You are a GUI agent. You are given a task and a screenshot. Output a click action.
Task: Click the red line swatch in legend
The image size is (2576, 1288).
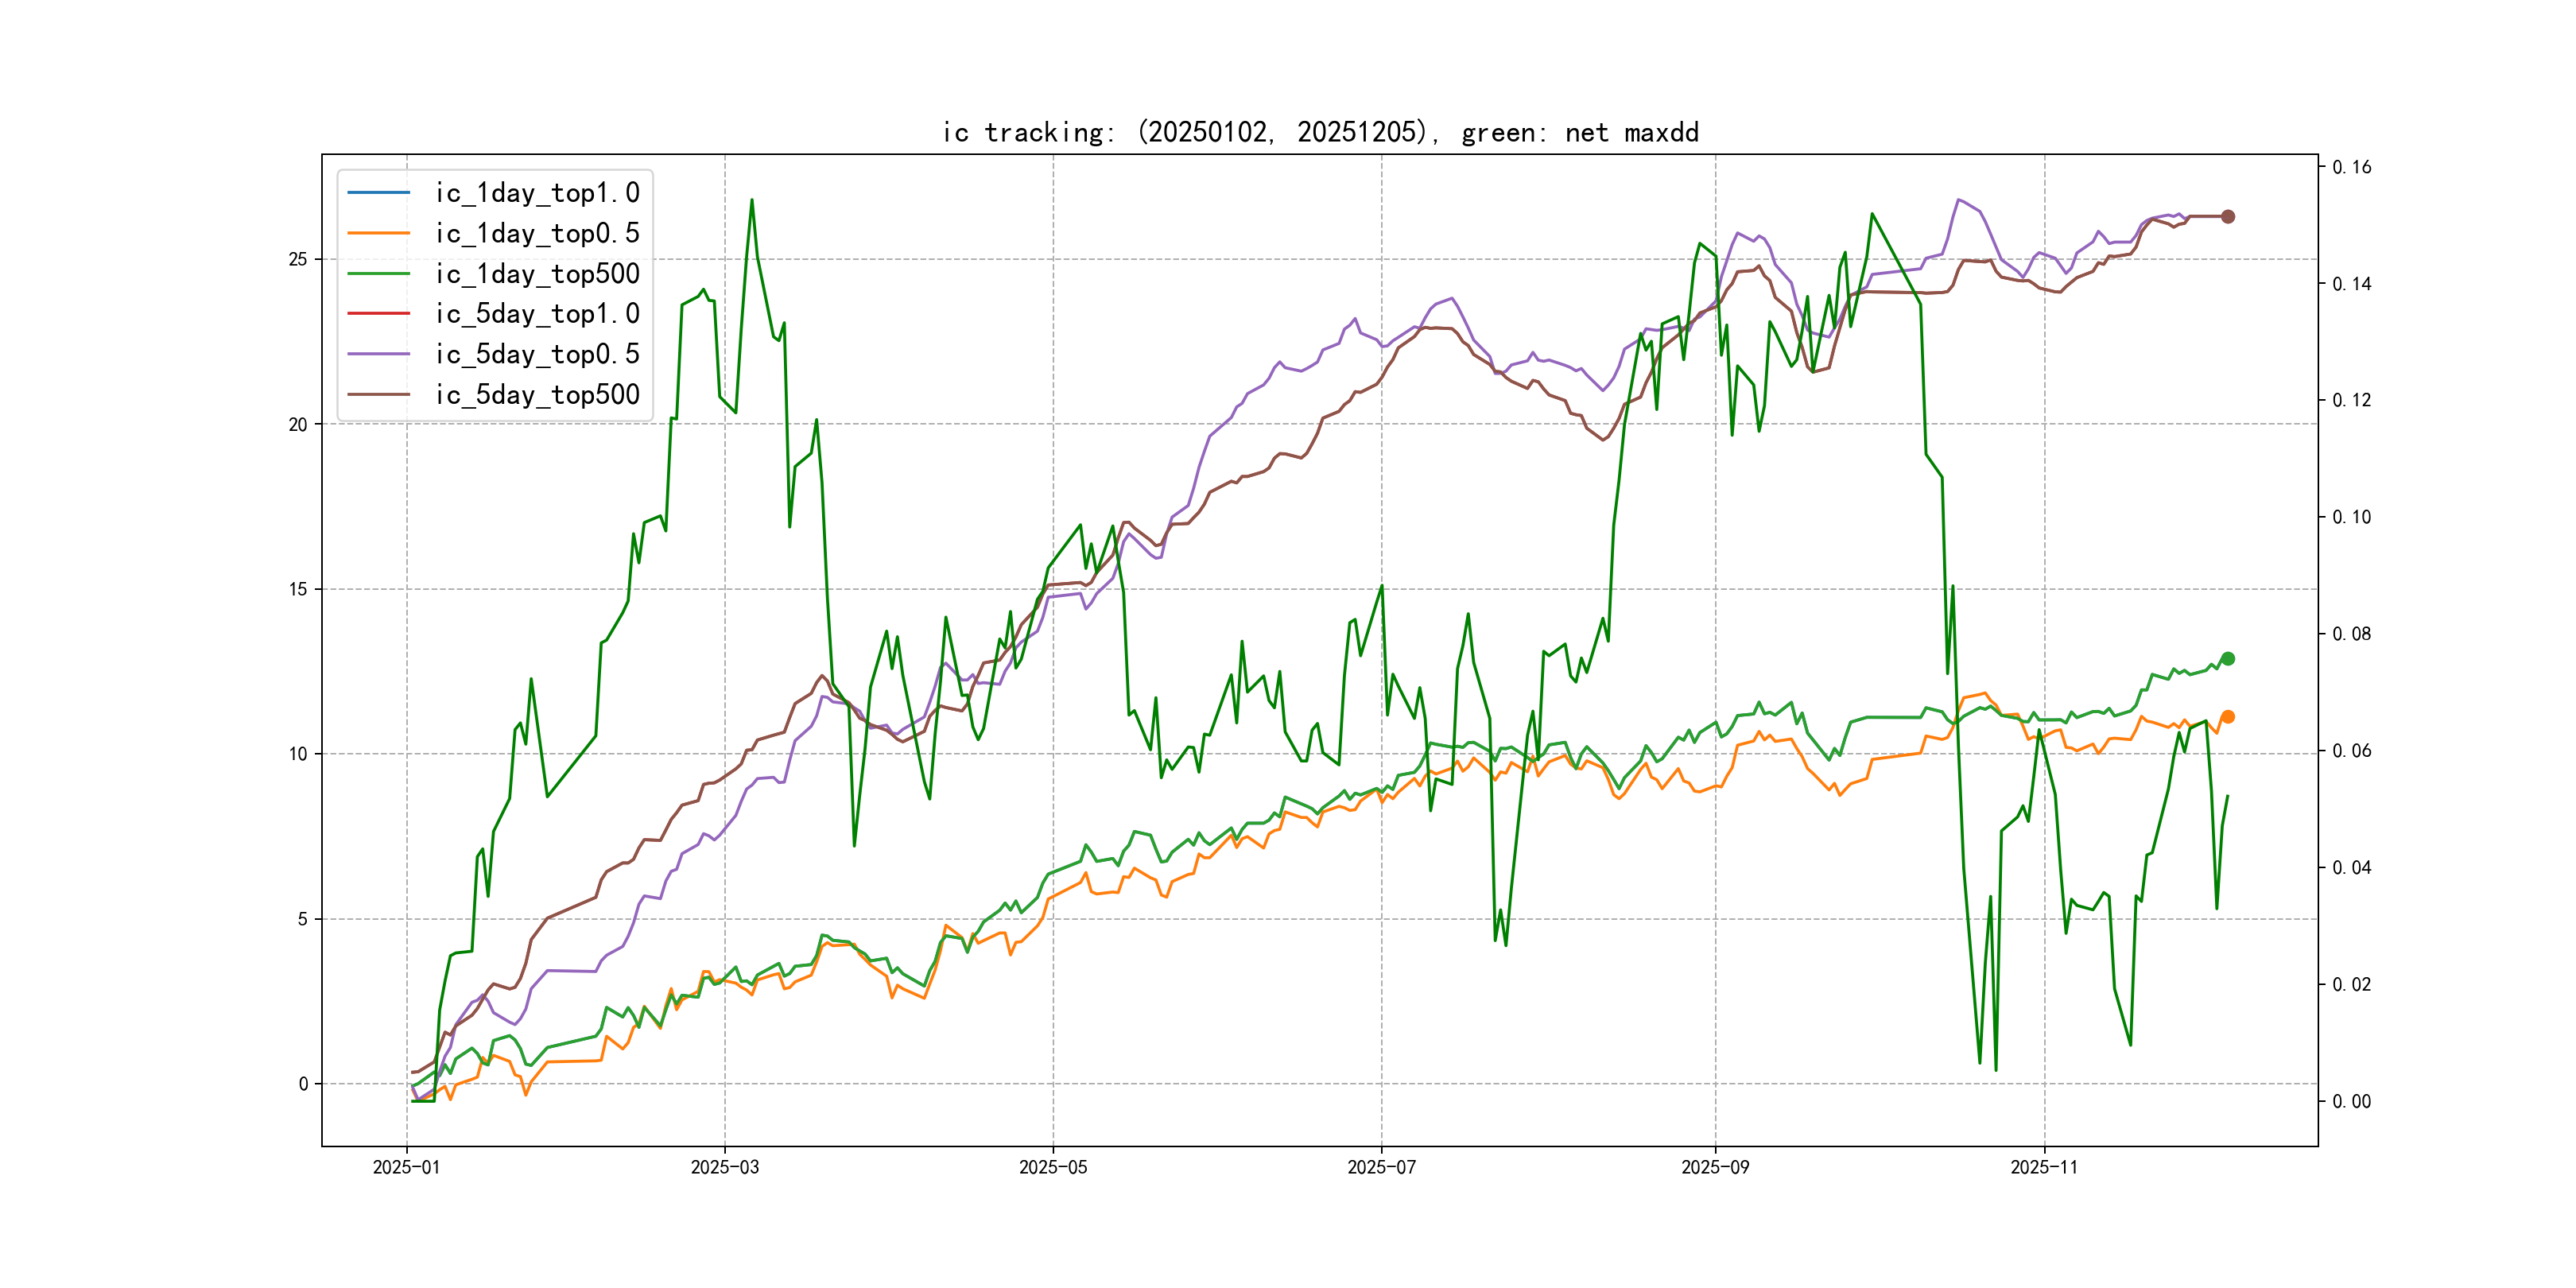click(x=379, y=313)
